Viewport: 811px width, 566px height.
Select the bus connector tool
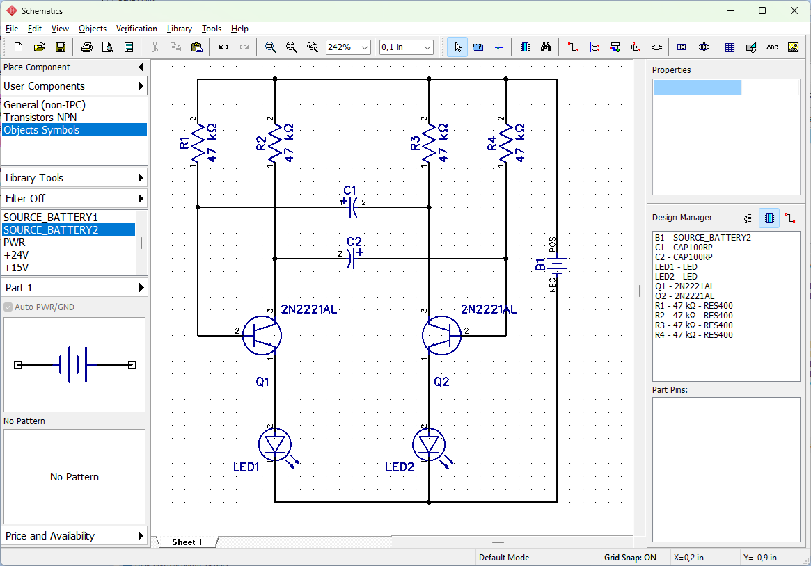[615, 47]
